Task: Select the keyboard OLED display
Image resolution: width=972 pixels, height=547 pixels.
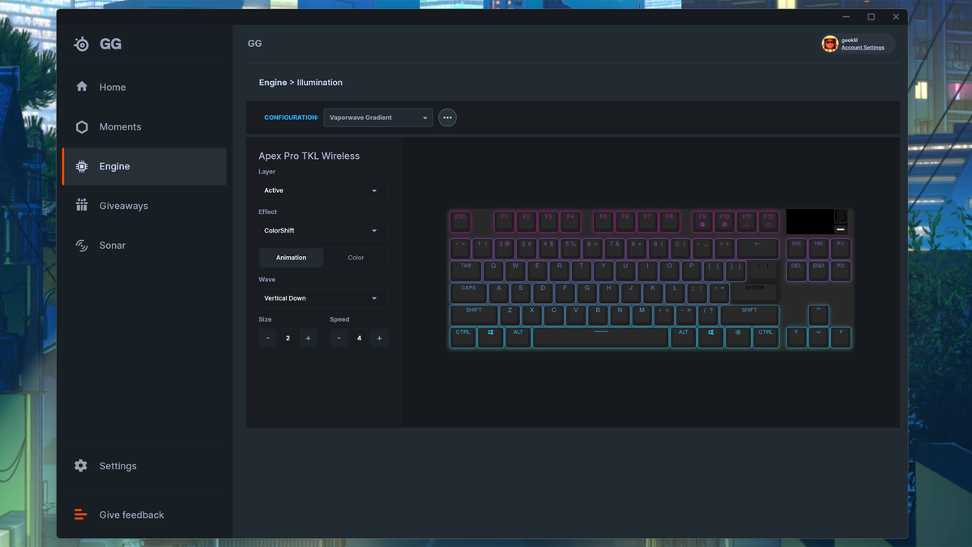Action: coord(809,221)
